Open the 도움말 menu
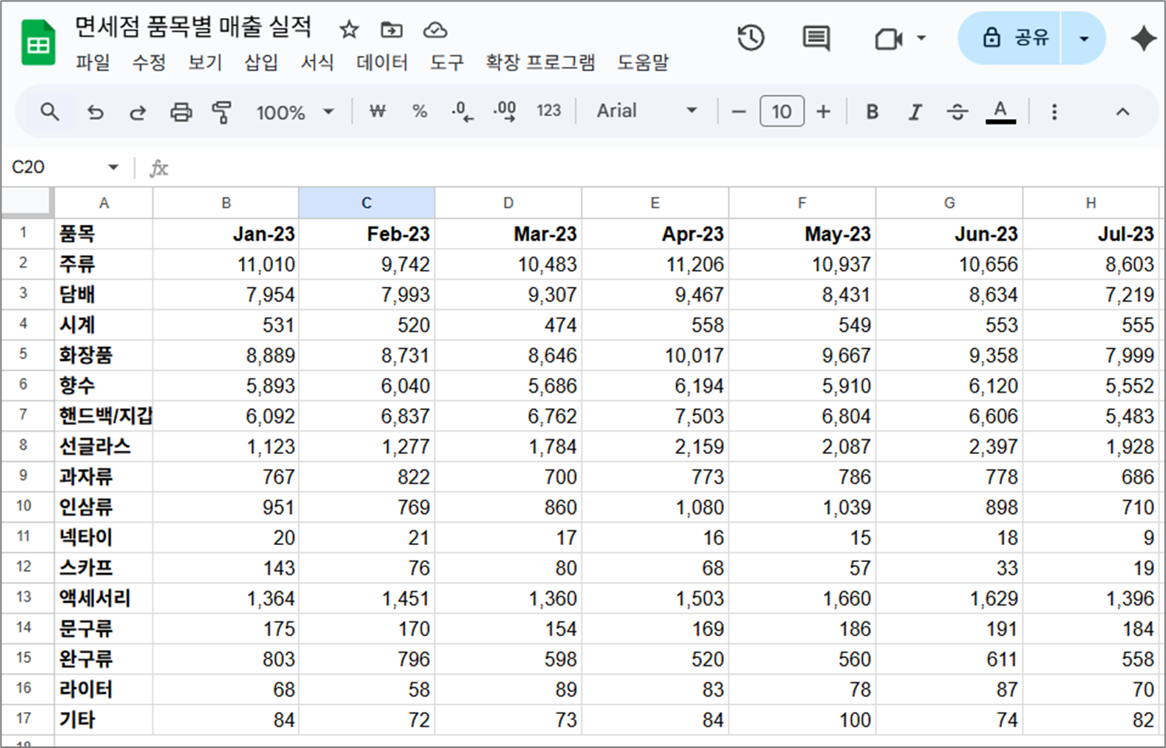Image resolution: width=1166 pixels, height=748 pixels. [643, 62]
